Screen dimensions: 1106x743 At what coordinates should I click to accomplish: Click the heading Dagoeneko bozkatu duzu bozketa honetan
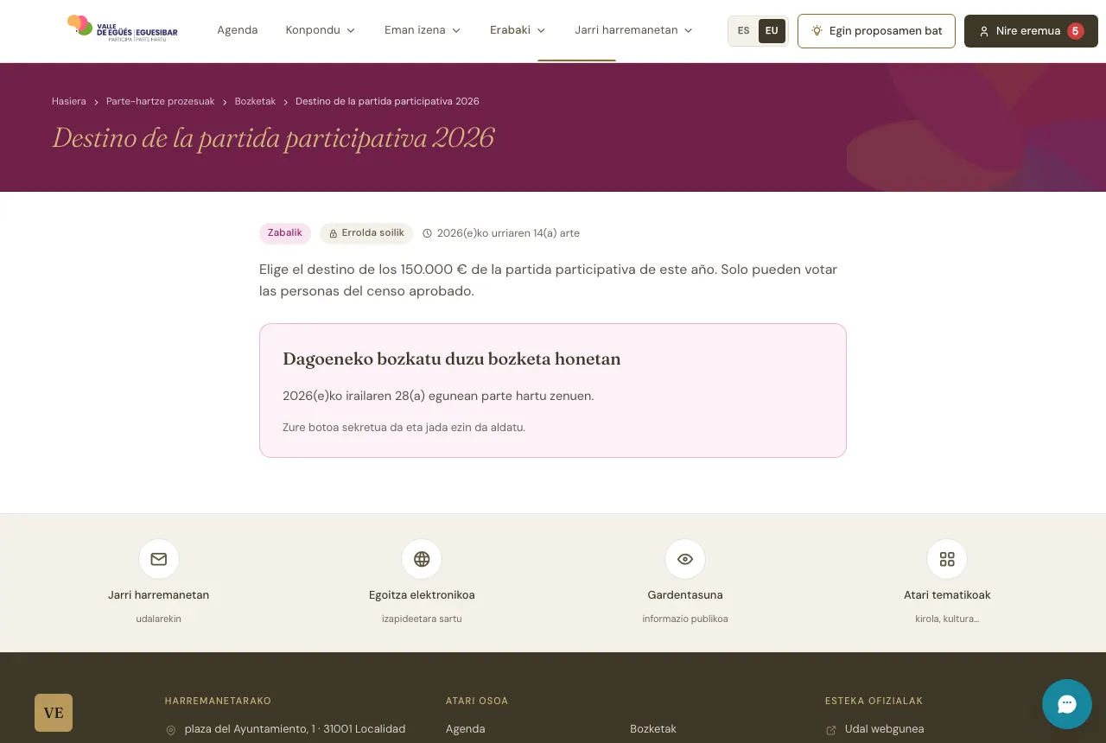coord(452,359)
